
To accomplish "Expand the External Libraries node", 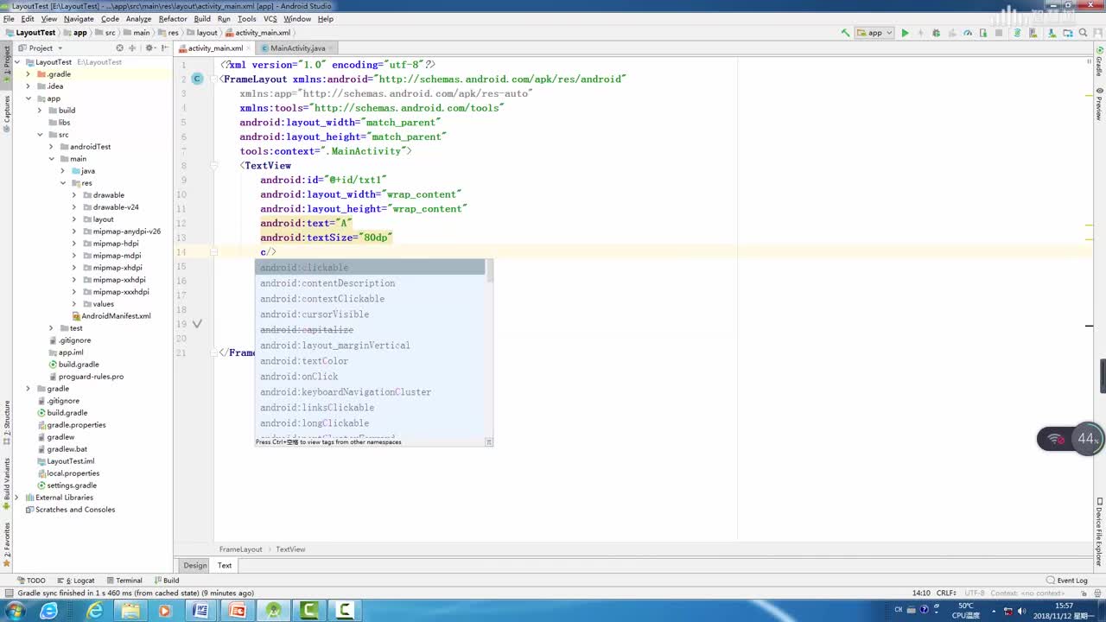I will coord(18,498).
